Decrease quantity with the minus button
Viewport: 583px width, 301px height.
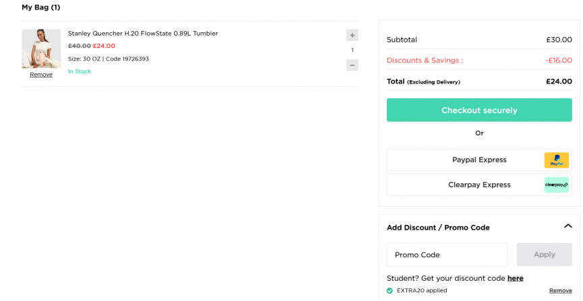[x=352, y=65]
